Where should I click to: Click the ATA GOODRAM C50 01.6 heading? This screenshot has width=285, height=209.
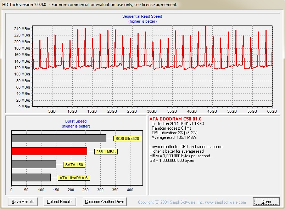pyautogui.click(x=175, y=119)
